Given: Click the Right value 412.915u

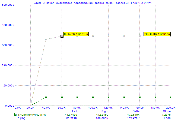Looking at the screenshot, I should pos(102,115).
